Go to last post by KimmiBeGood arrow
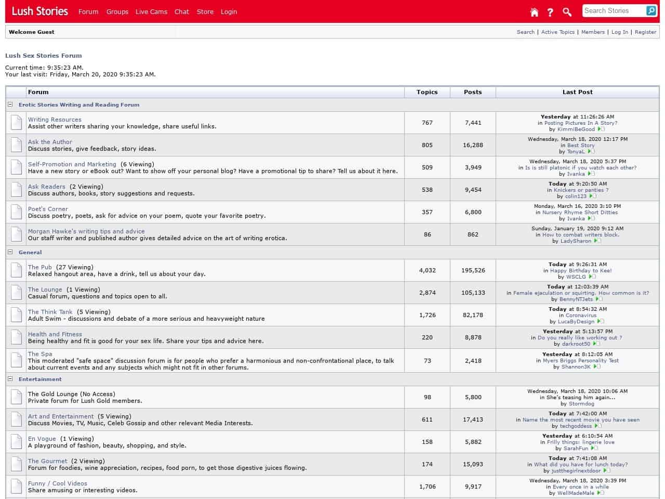The width and height of the screenshot is (665, 499). tap(601, 129)
